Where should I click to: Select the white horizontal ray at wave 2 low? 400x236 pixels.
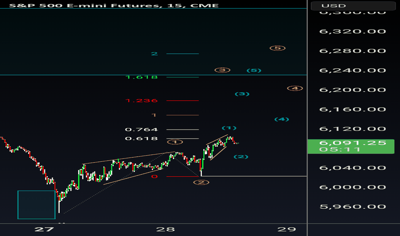click(x=254, y=176)
